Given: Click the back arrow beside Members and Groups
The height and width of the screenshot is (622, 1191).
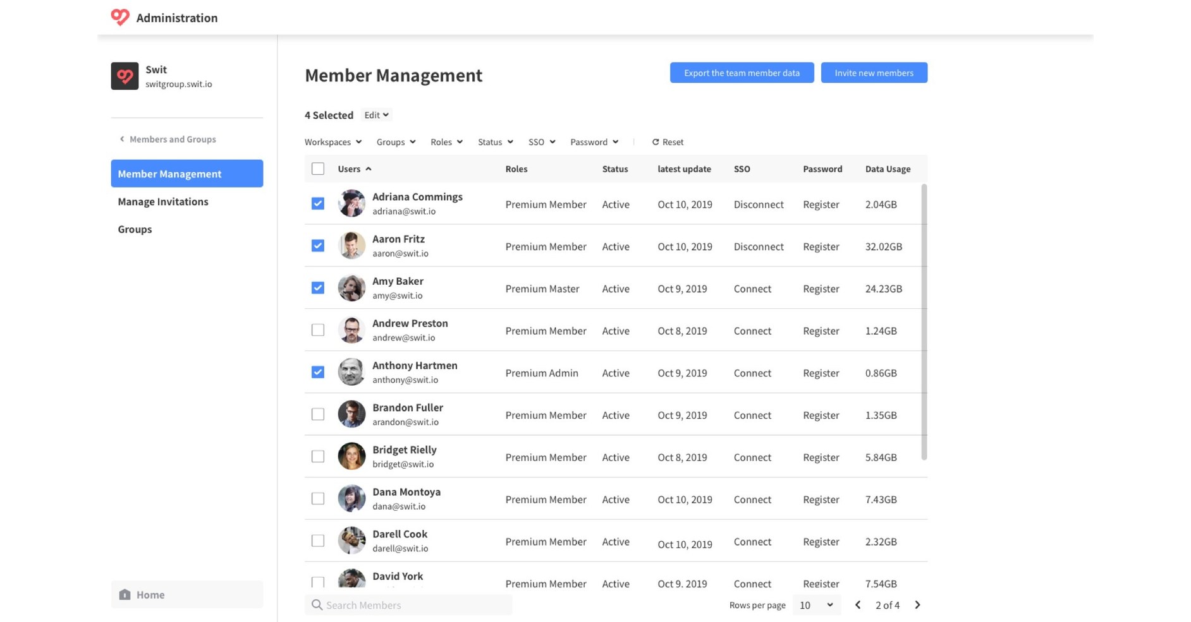Looking at the screenshot, I should click(121, 139).
